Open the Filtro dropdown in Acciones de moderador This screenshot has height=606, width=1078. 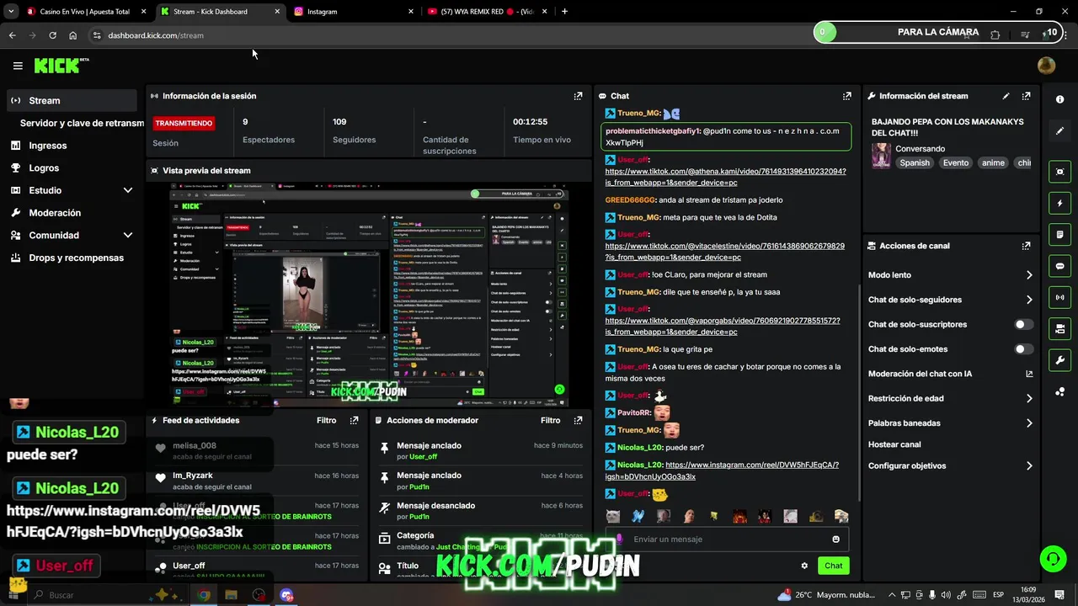click(x=550, y=420)
